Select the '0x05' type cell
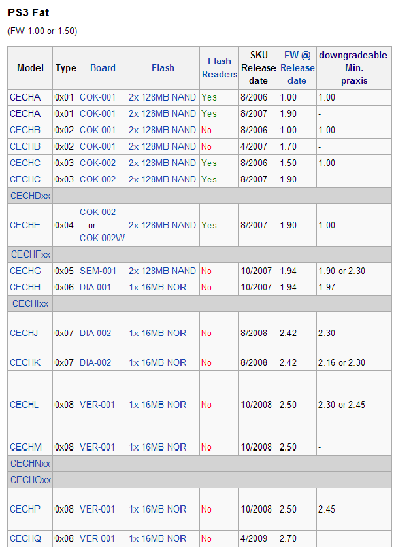 64,271
